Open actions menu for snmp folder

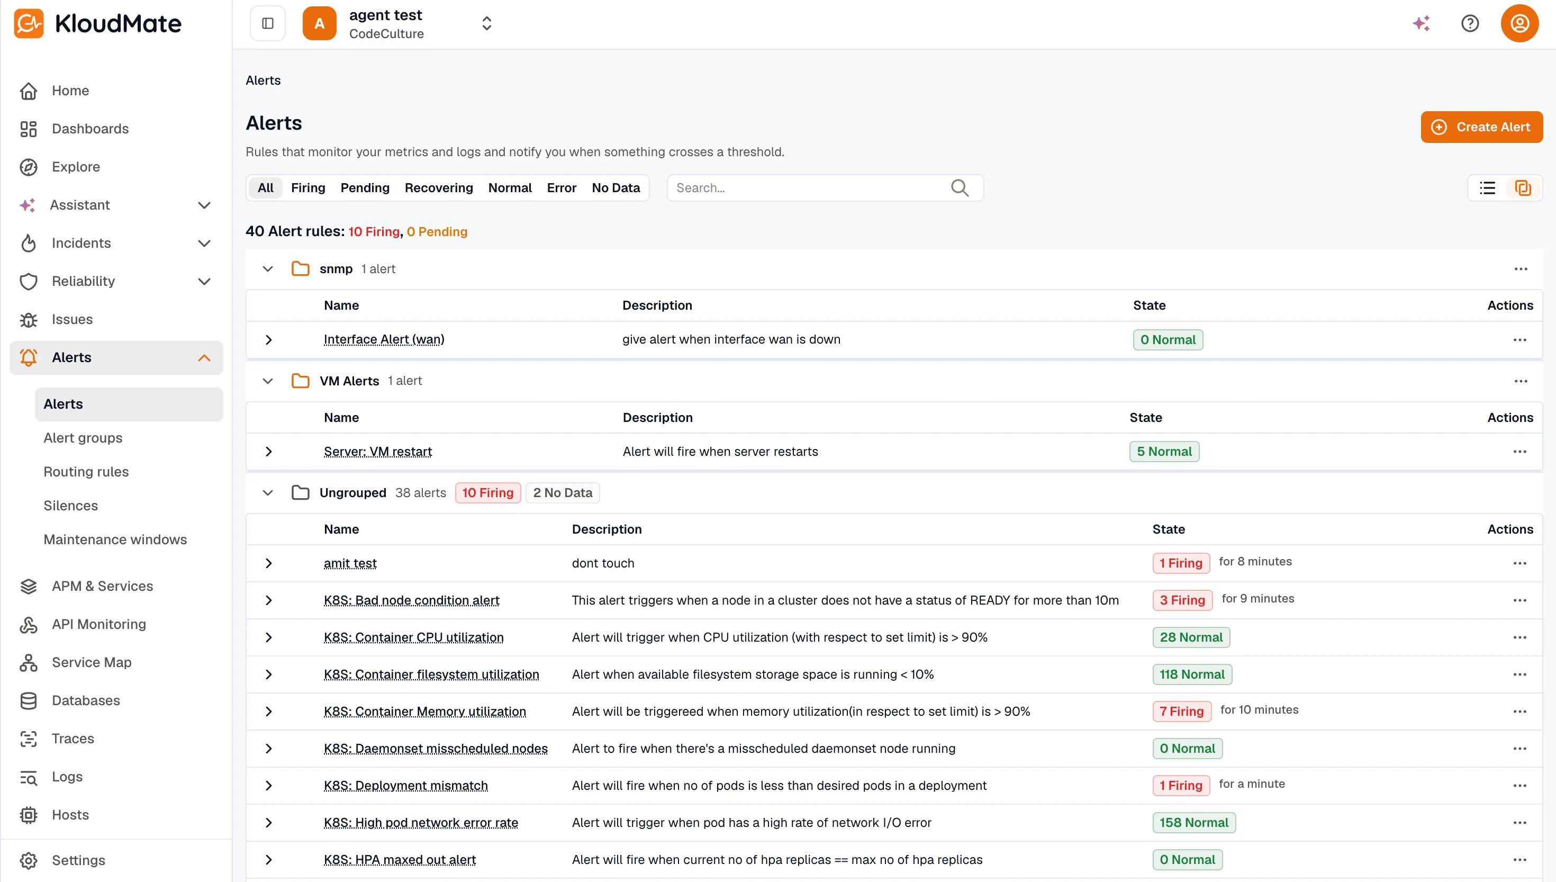tap(1521, 269)
